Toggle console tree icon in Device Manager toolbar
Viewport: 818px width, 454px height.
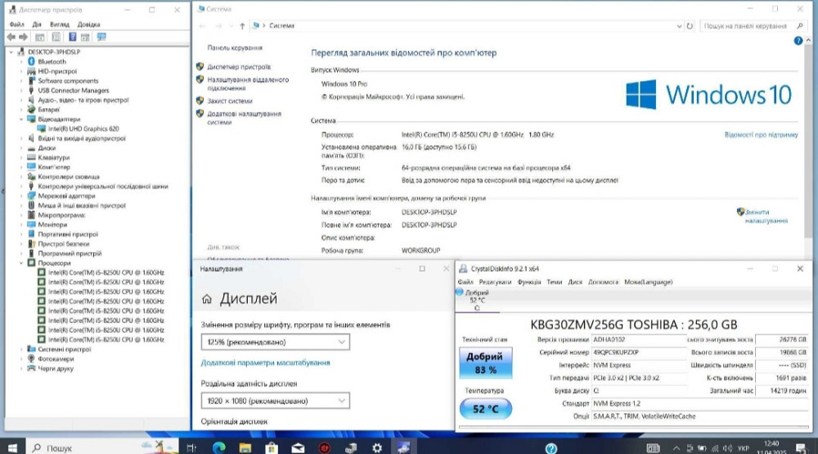39,37
